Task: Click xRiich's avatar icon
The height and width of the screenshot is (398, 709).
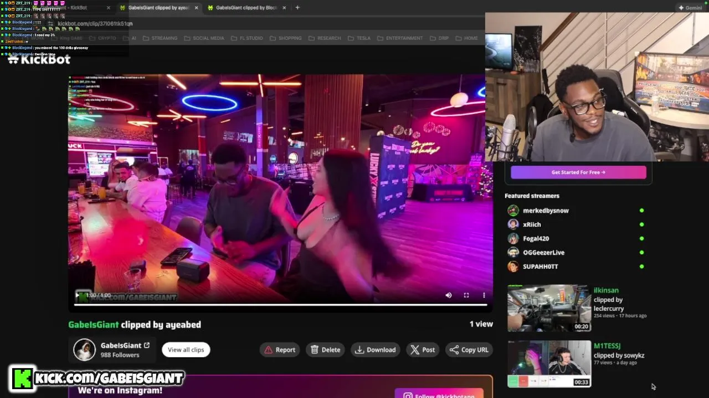Action: point(513,224)
